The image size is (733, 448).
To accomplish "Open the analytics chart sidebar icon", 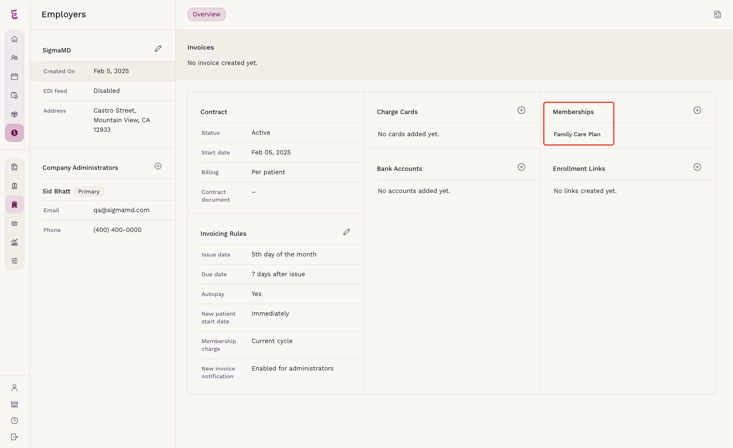I will click(14, 242).
